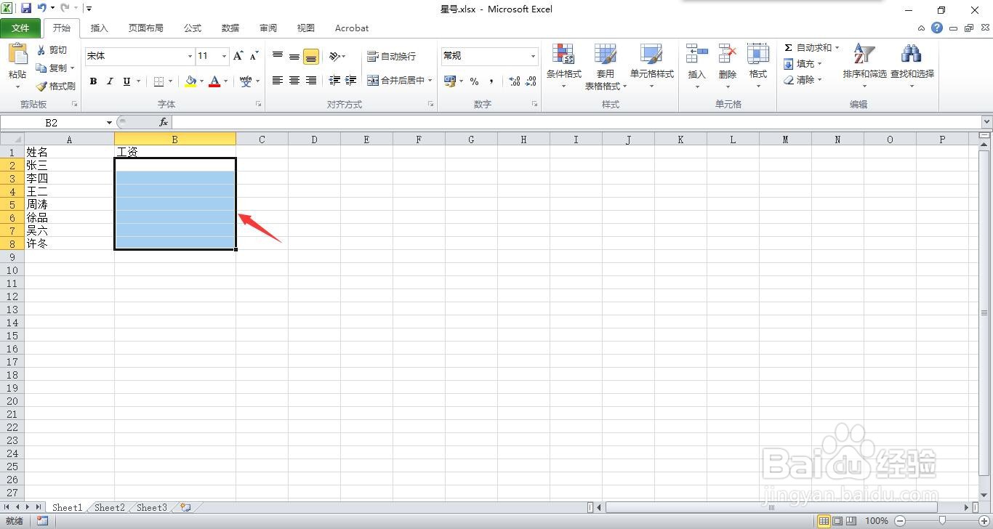This screenshot has height=529, width=993.
Task: Switch to Page Layout view in status bar
Action: click(x=837, y=520)
